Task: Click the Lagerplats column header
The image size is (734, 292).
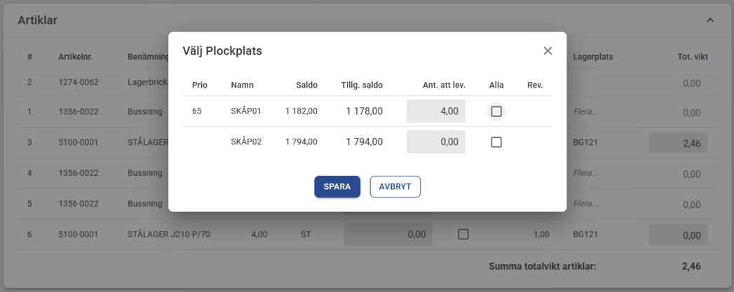Action: (593, 57)
